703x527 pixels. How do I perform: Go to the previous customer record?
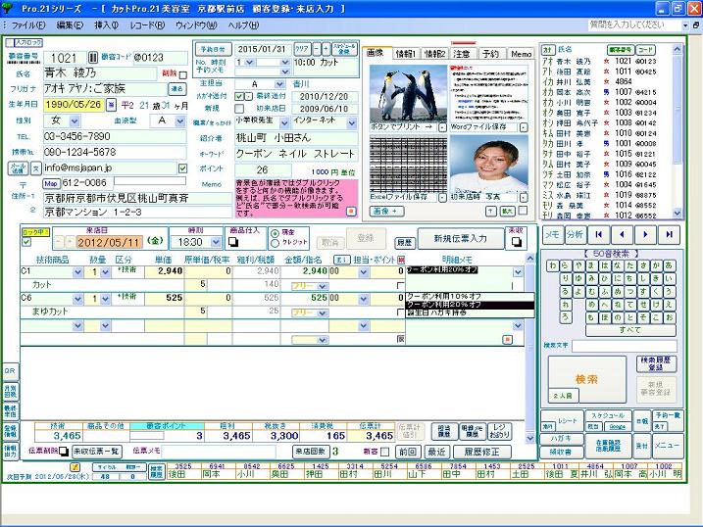click(x=622, y=234)
